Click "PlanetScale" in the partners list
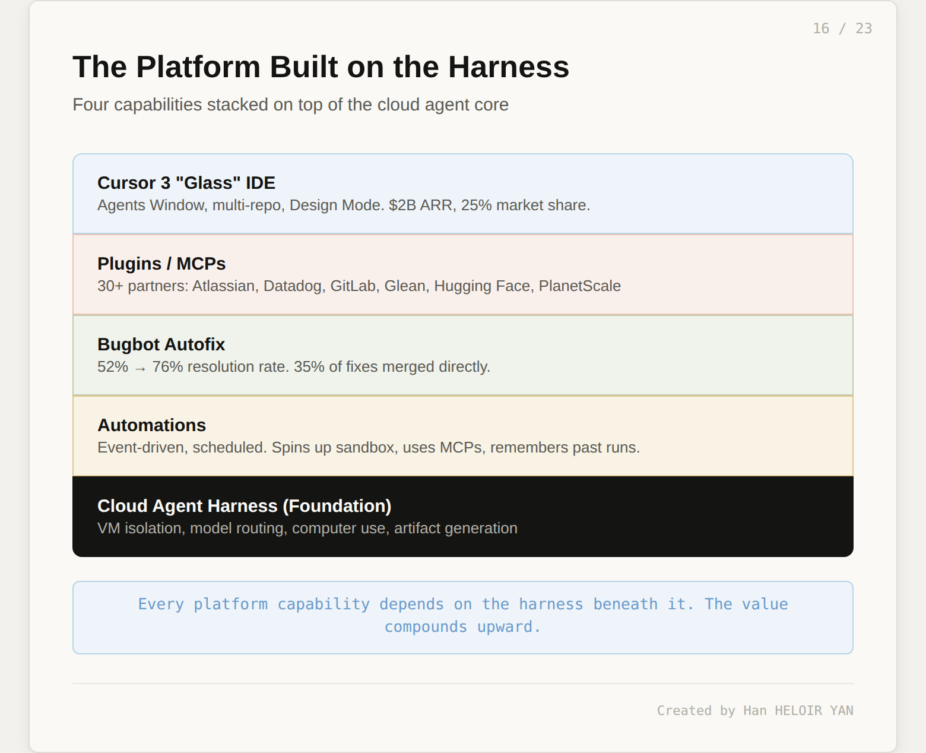This screenshot has height=753, width=926. click(x=579, y=286)
